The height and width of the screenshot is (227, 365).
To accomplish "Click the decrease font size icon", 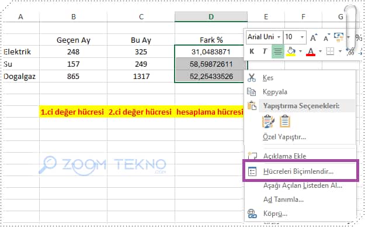I will pos(326,37).
